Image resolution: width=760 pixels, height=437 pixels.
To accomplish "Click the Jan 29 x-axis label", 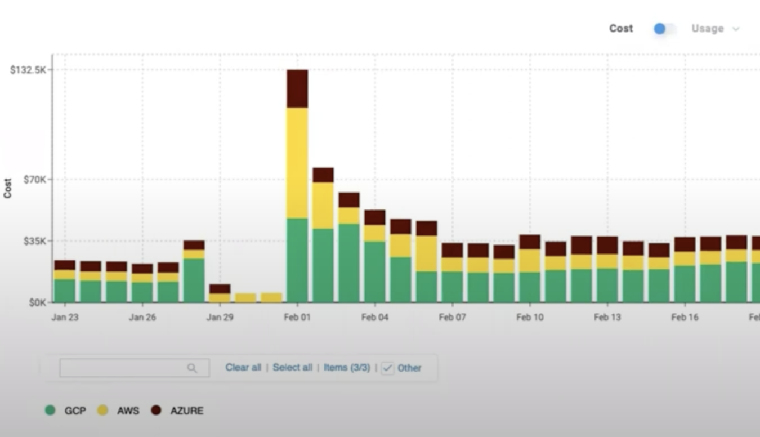I will pos(220,317).
